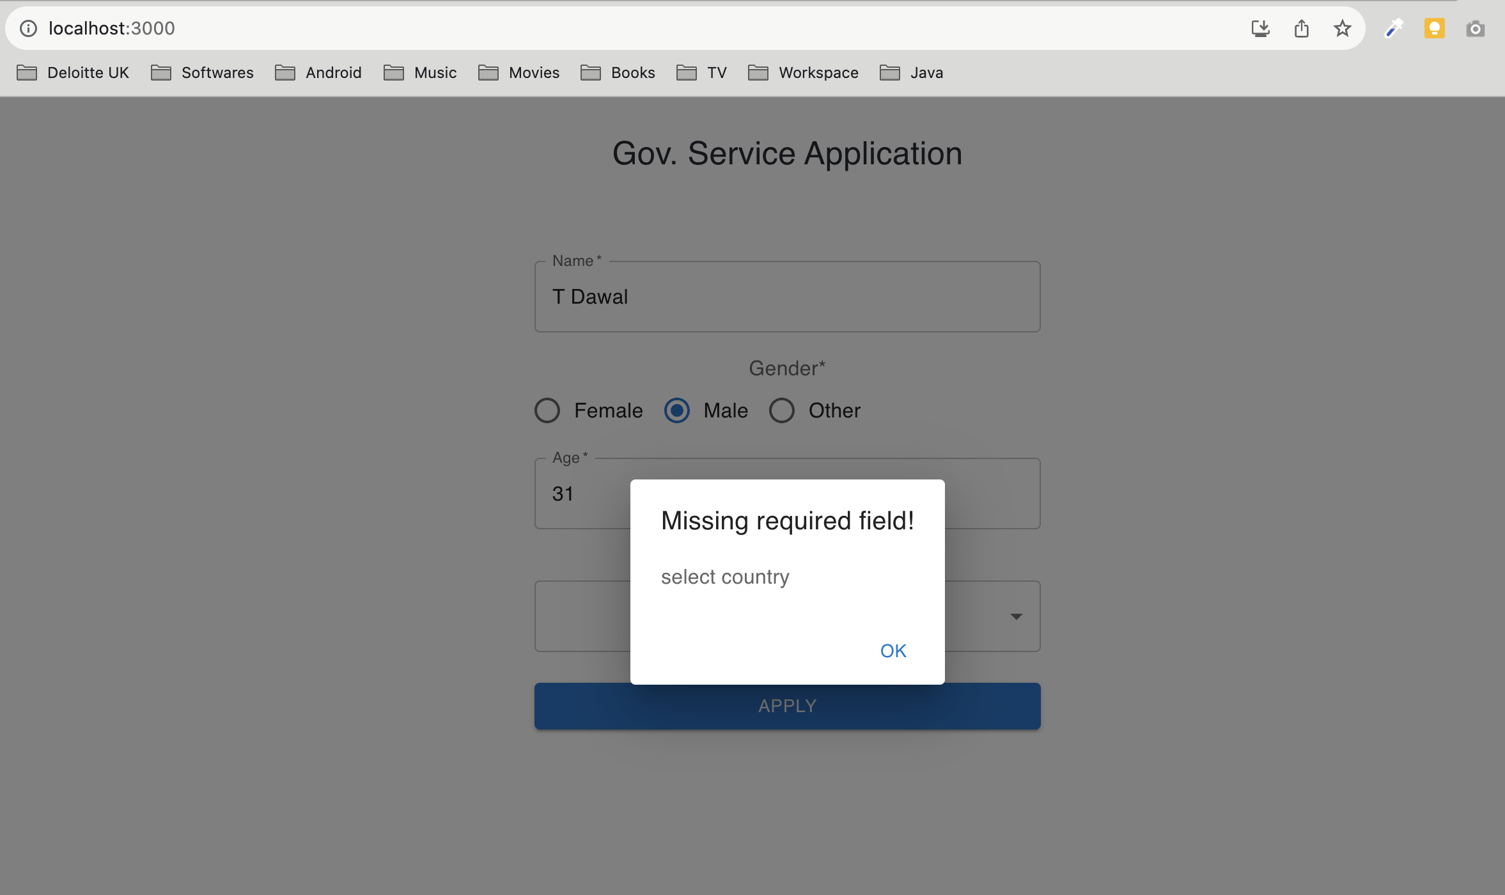Select the Other gender radio button
Viewport: 1505px width, 895px height.
781,410
